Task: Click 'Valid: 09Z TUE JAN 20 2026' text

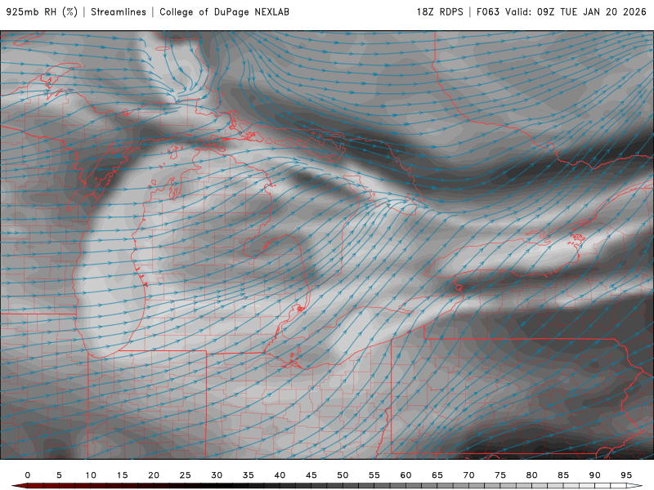Action: tap(576, 12)
